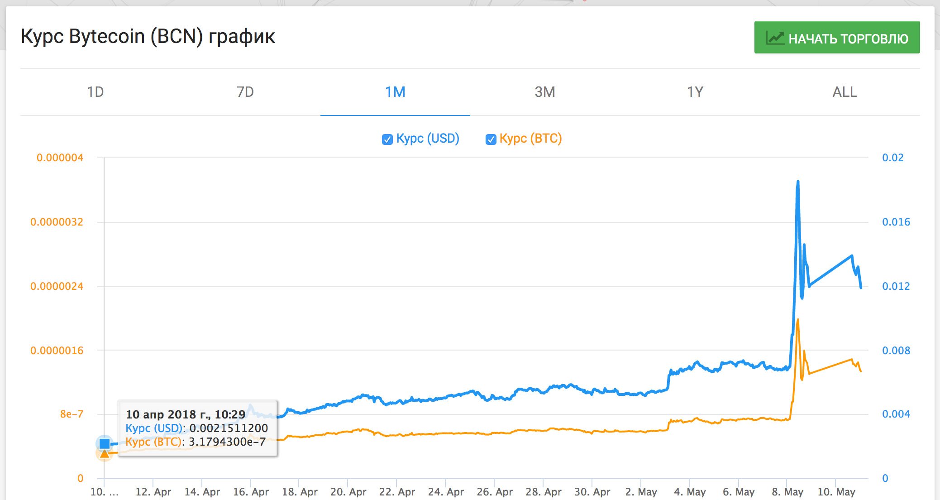
Task: Switch to the 7D time range tab
Action: point(245,92)
